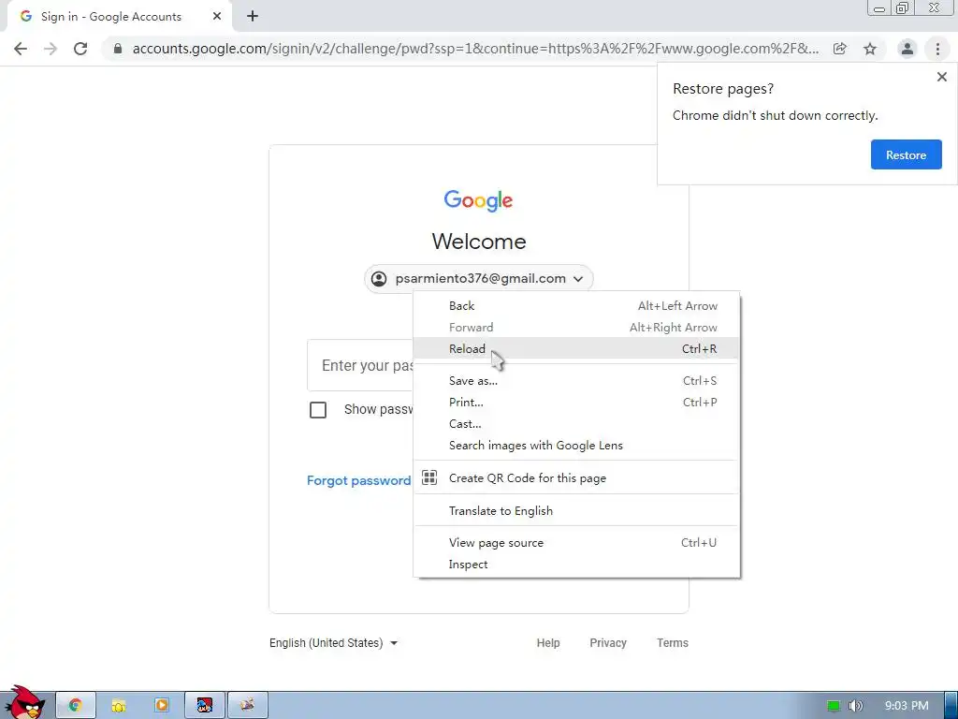Choose Save as... from the context menu
Screen dimensions: 958x719
tap(576, 380)
